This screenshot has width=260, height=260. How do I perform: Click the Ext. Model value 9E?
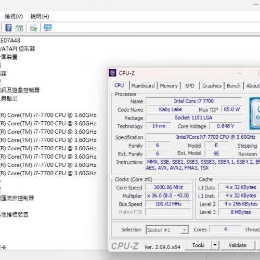[216, 153]
